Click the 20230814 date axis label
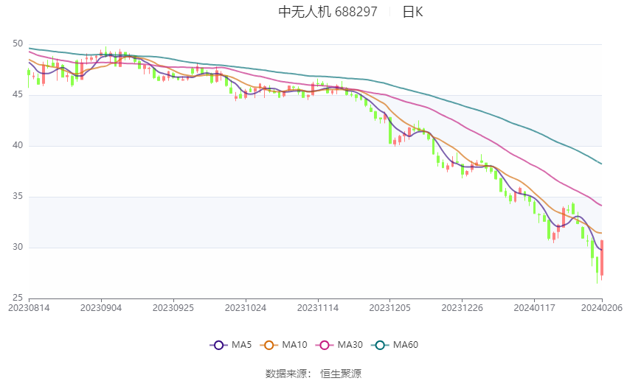The height and width of the screenshot is (381, 627). (29, 308)
